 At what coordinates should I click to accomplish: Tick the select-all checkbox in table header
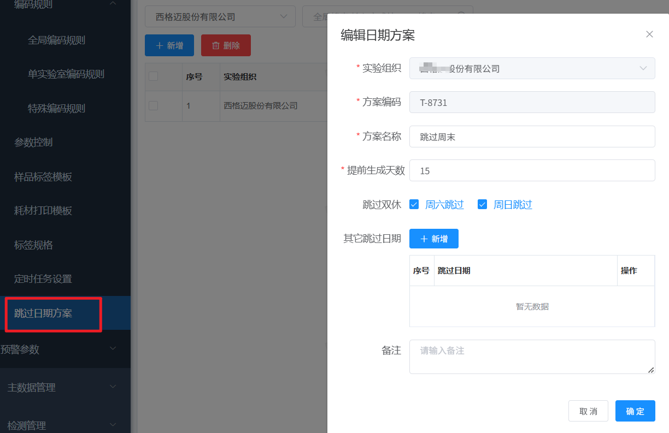pos(154,76)
